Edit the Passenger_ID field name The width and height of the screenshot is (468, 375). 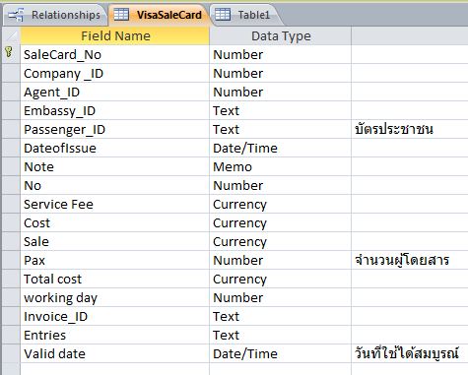point(114,129)
